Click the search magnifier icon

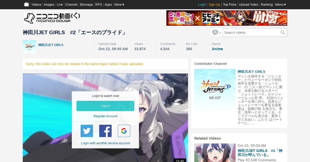point(283,32)
